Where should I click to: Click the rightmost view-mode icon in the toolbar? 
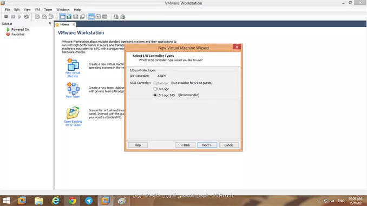point(104,17)
